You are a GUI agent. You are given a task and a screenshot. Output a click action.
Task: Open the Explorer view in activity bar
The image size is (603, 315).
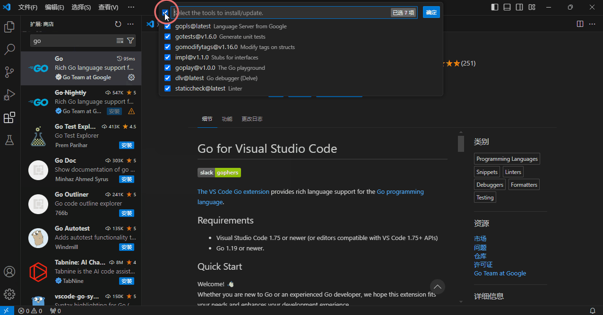(9, 27)
